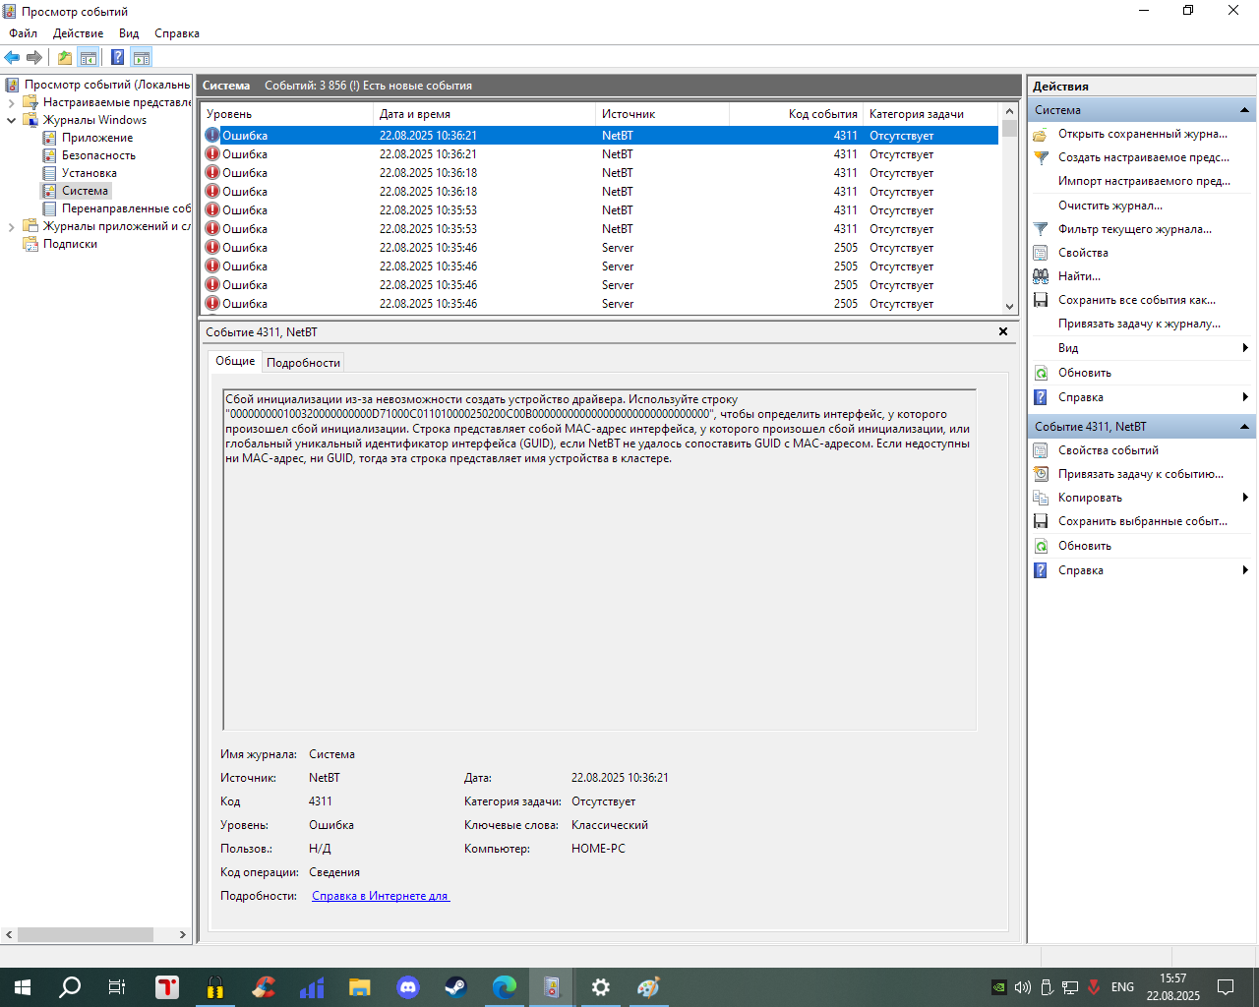Click 'Создать настраиваемое представление' funnel action
Image resolution: width=1259 pixels, height=1007 pixels.
click(1143, 157)
